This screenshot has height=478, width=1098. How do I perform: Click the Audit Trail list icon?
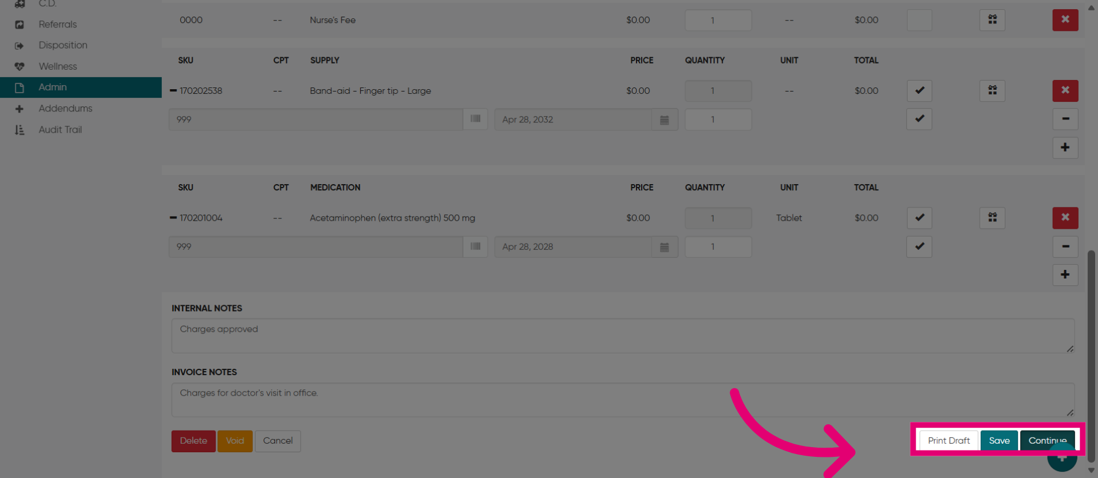coord(19,130)
